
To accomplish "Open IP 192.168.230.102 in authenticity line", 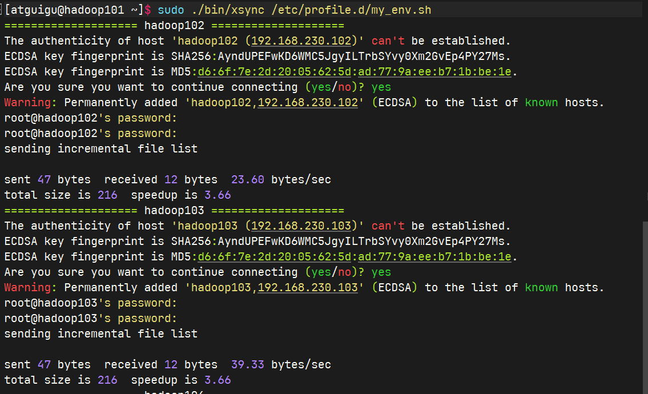I will [x=301, y=41].
